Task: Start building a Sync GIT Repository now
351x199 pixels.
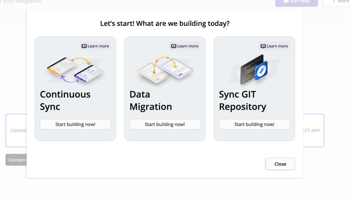Action: [254, 124]
